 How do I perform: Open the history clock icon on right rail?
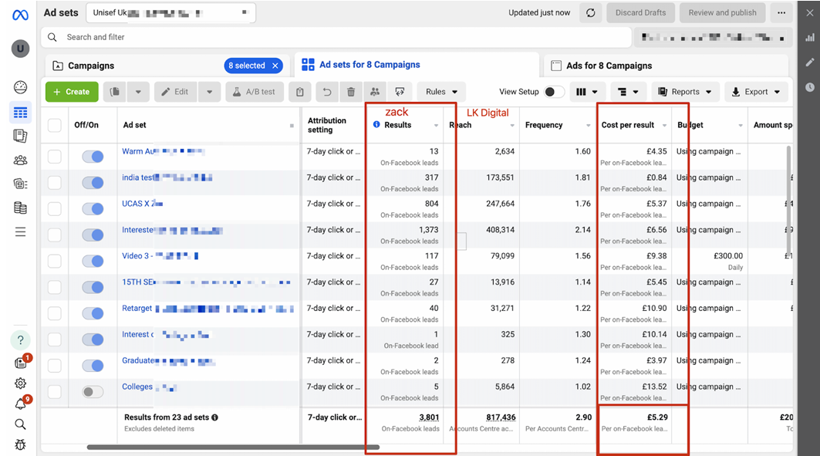(x=809, y=87)
